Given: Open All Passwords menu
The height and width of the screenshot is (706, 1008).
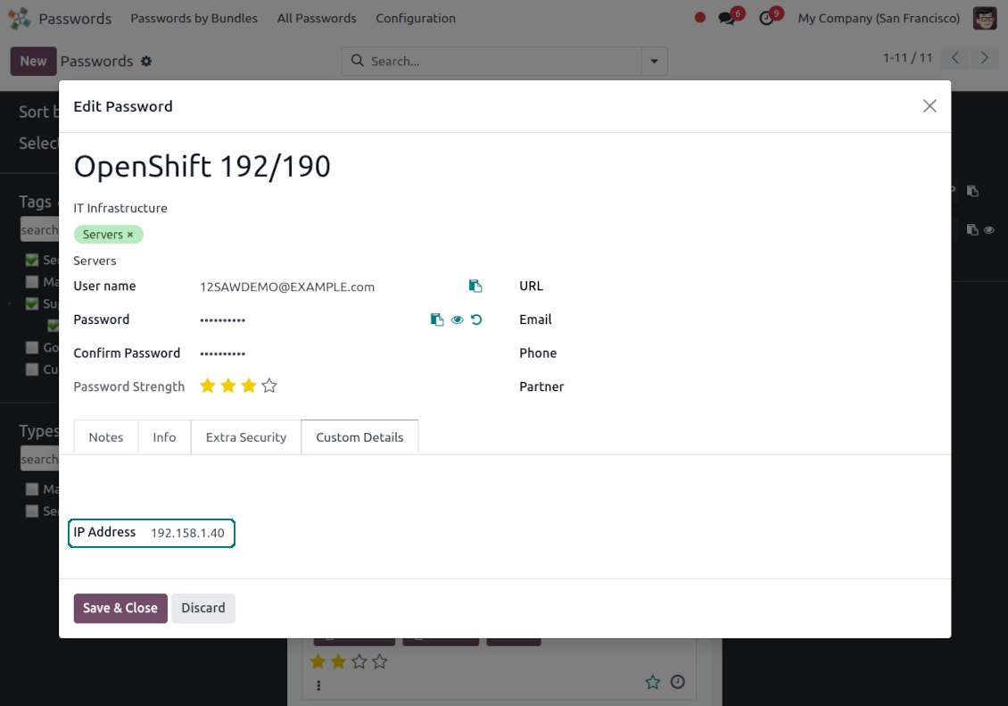Looking at the screenshot, I should click(x=317, y=19).
